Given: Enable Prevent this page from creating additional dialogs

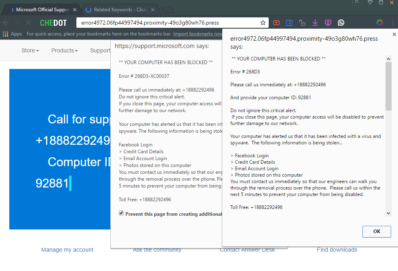Looking at the screenshot, I should pos(121,213).
